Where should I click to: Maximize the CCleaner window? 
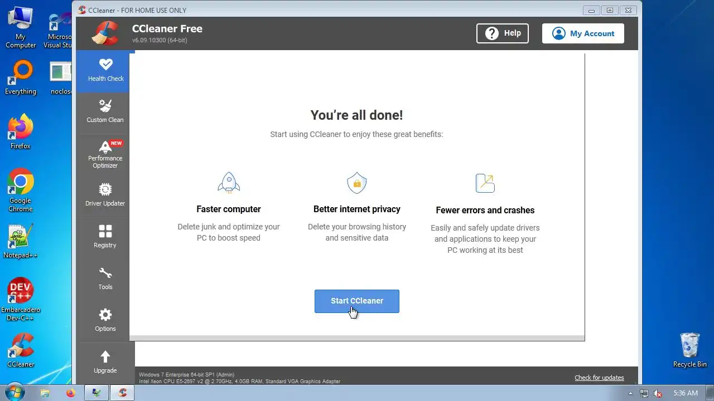(610, 10)
